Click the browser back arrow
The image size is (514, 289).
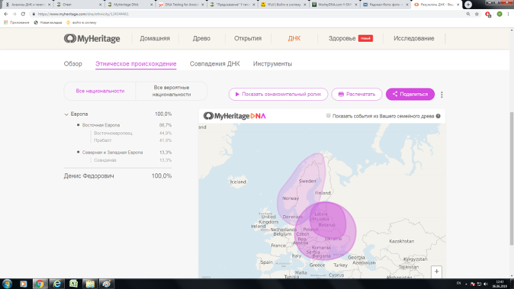click(x=6, y=14)
